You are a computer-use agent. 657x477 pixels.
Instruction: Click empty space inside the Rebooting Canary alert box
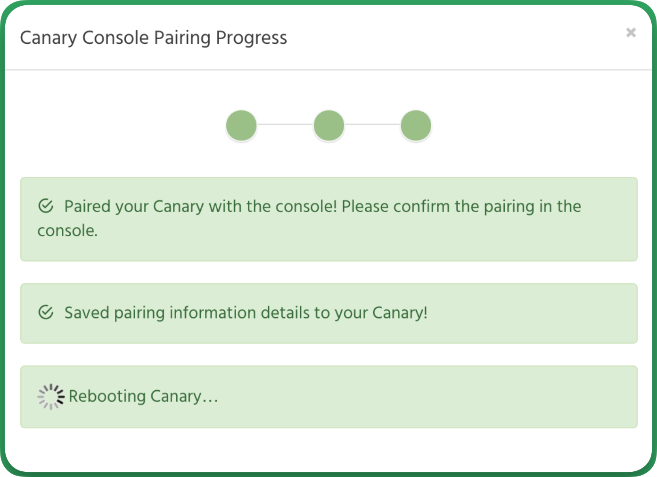[x=424, y=397]
